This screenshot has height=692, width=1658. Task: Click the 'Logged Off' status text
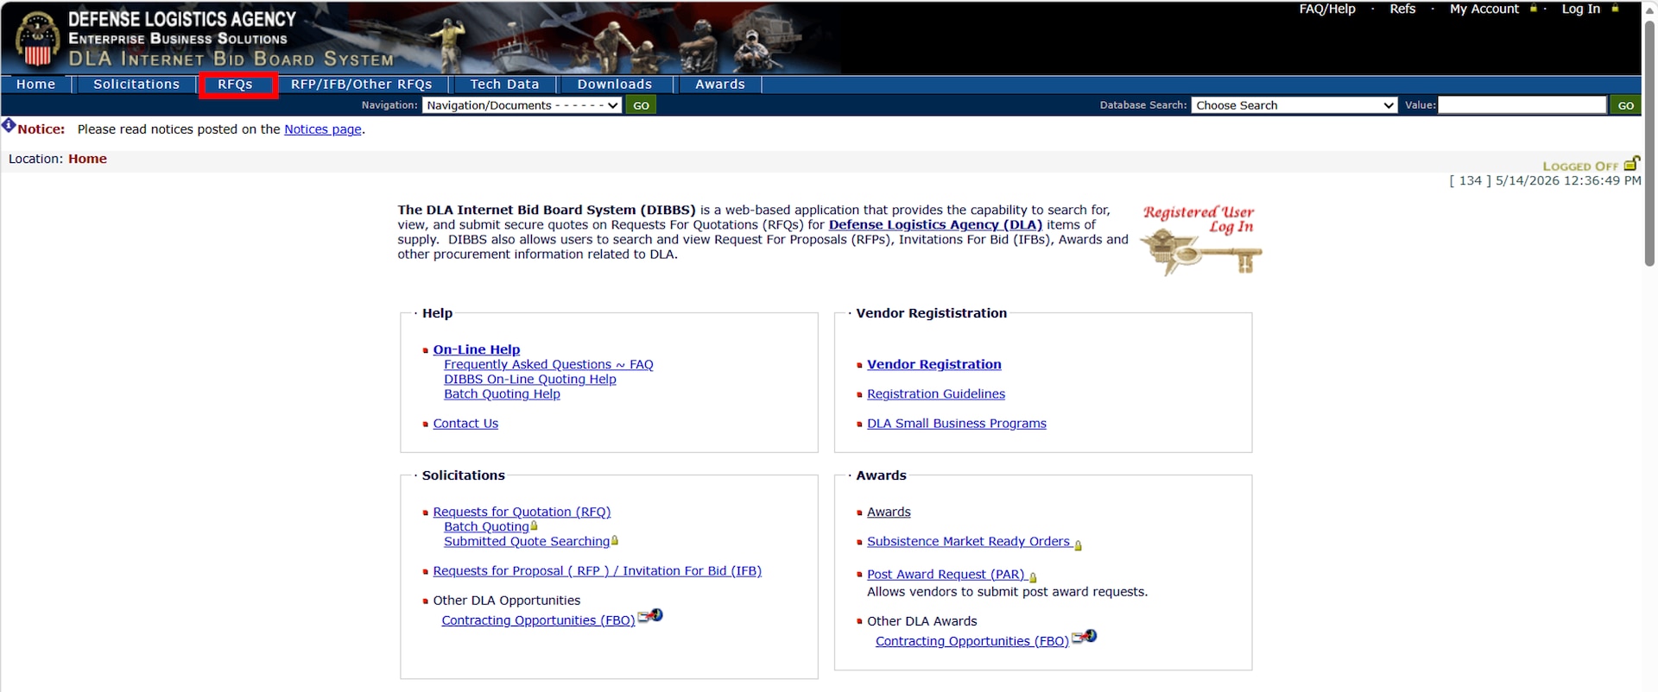[x=1580, y=166]
